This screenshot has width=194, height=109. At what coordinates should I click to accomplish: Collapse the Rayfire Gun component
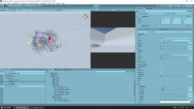137,26
